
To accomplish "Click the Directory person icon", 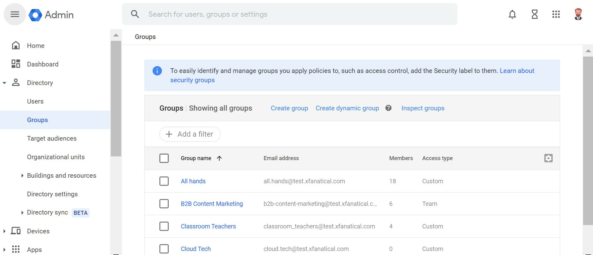I will point(16,83).
